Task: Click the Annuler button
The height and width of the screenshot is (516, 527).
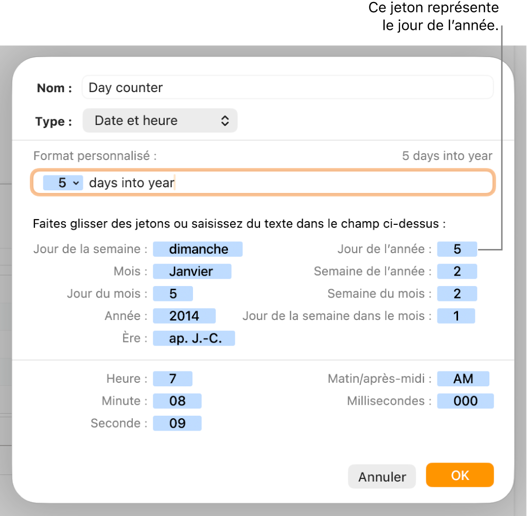Action: (x=381, y=476)
